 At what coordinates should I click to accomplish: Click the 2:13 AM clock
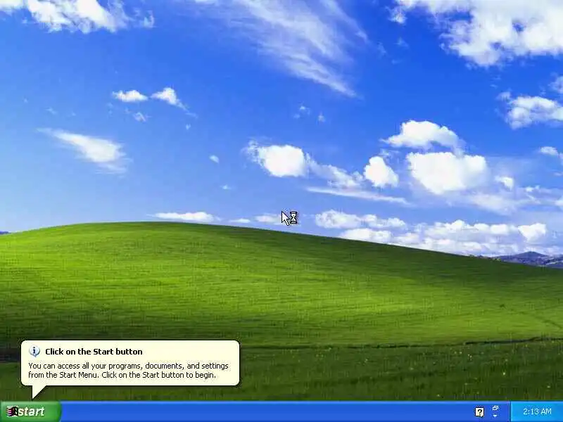click(x=537, y=411)
